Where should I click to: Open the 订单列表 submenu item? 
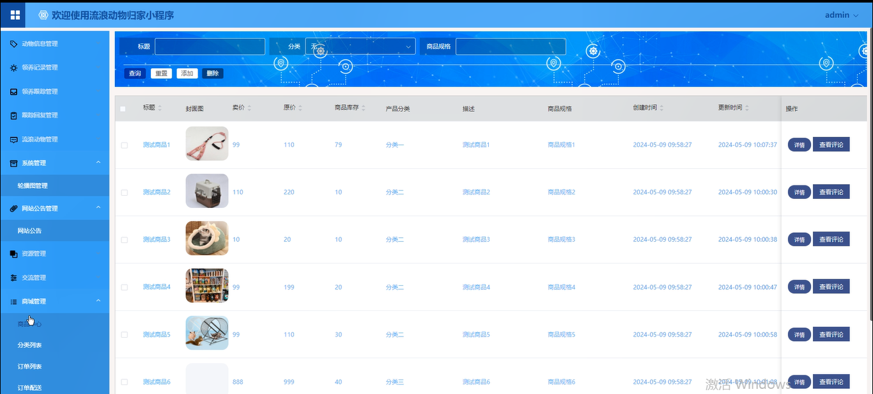click(55, 366)
